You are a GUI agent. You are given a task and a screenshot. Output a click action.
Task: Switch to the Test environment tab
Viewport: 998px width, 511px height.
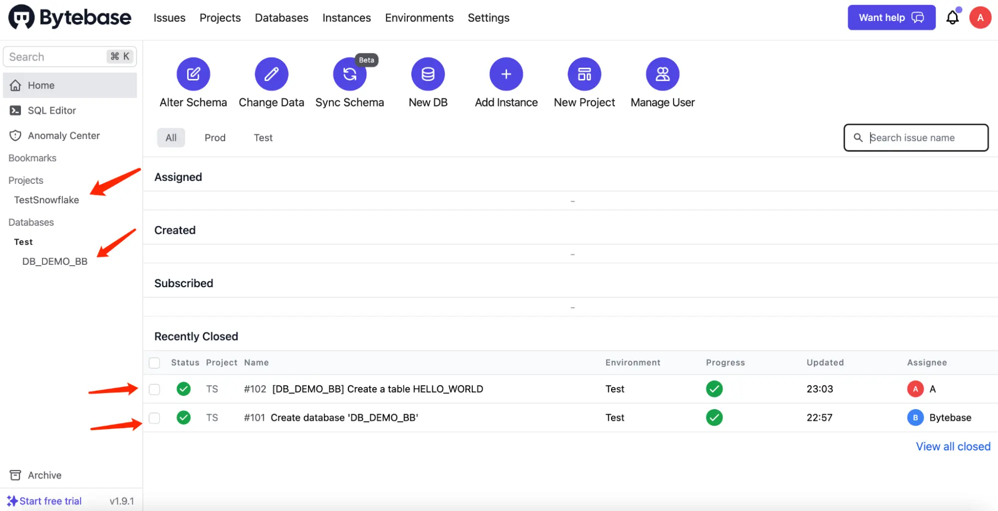263,137
